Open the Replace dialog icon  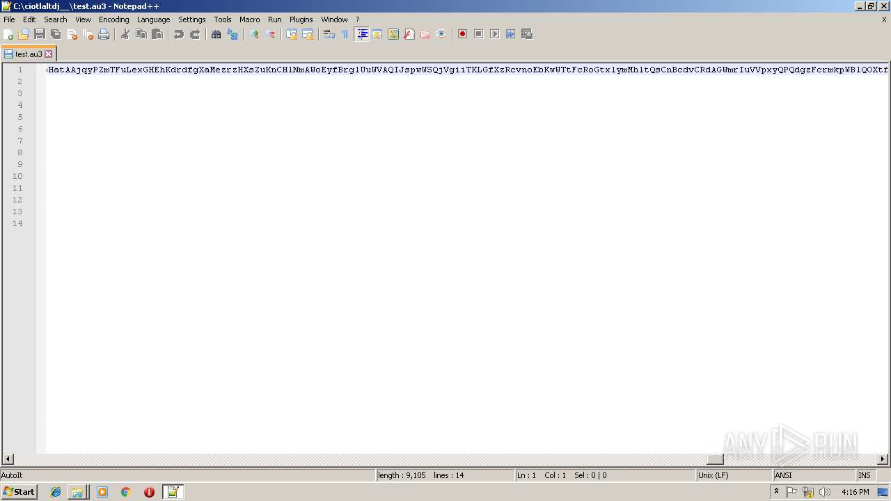point(232,34)
